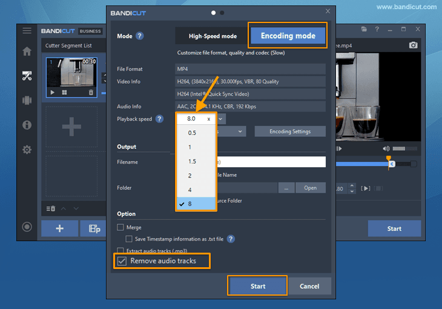442x309 pixels.
Task: Select 0.5 from playback speed list
Action: (192, 133)
